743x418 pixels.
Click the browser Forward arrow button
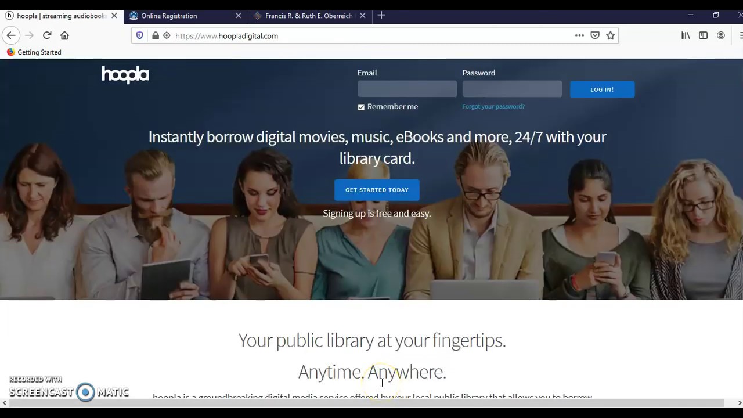29,35
